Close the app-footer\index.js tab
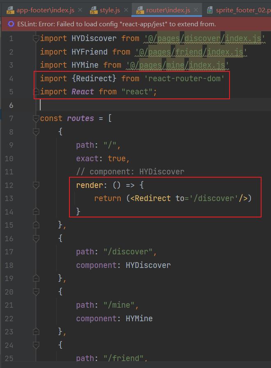This screenshot has width=271, height=368. coord(80,10)
